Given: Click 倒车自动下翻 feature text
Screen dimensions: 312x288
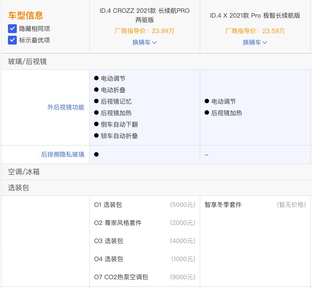Looking at the screenshot, I should 119,124.
